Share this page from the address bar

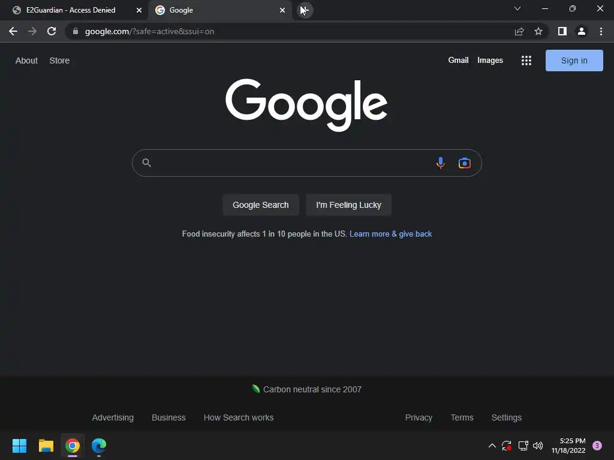[x=519, y=31]
